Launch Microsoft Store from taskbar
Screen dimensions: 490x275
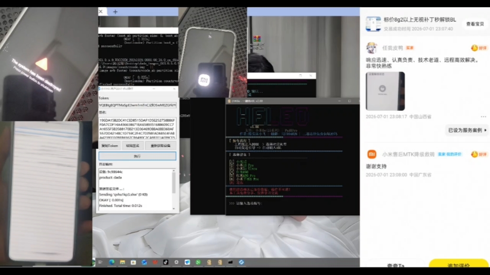tap(133, 262)
